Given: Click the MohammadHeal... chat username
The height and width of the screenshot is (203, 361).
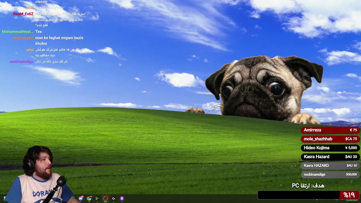Looking at the screenshot, I should tap(17, 32).
